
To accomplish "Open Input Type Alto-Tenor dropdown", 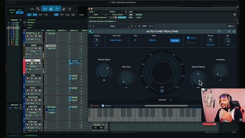I will click(117, 40).
